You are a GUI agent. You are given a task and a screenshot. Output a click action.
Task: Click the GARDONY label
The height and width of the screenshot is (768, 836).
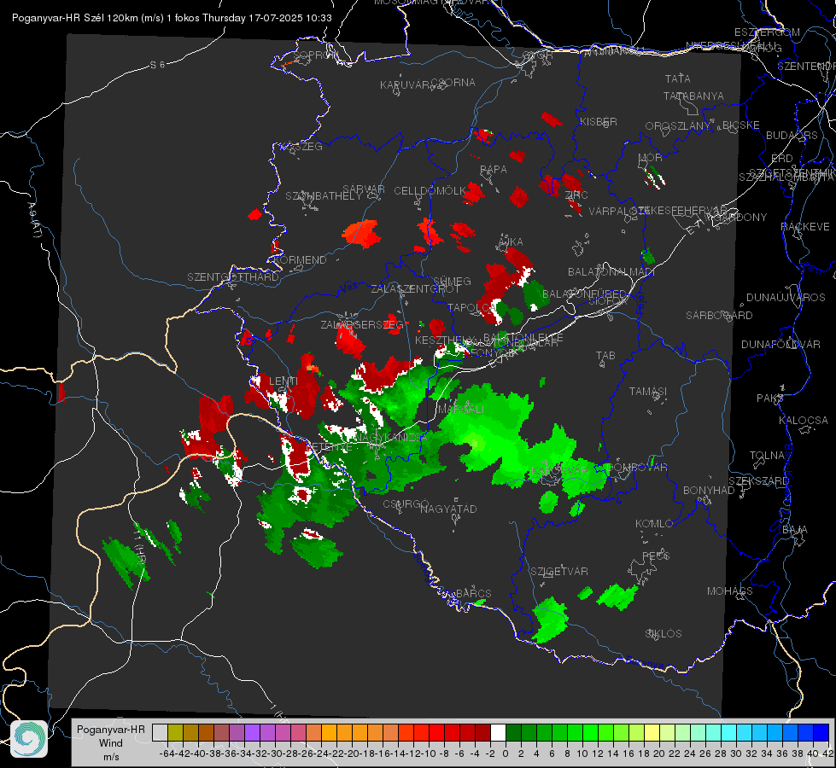741,218
